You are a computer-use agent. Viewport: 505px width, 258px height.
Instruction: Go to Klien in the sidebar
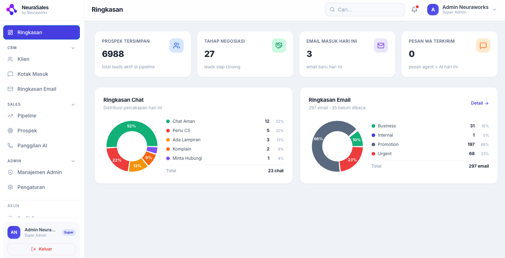click(41, 59)
